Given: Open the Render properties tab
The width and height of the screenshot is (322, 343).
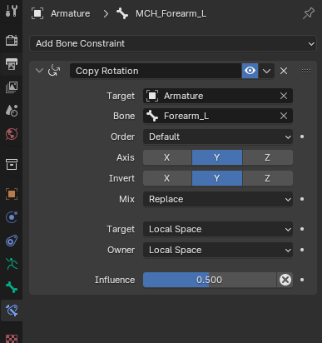Looking at the screenshot, I should pyautogui.click(x=12, y=41).
